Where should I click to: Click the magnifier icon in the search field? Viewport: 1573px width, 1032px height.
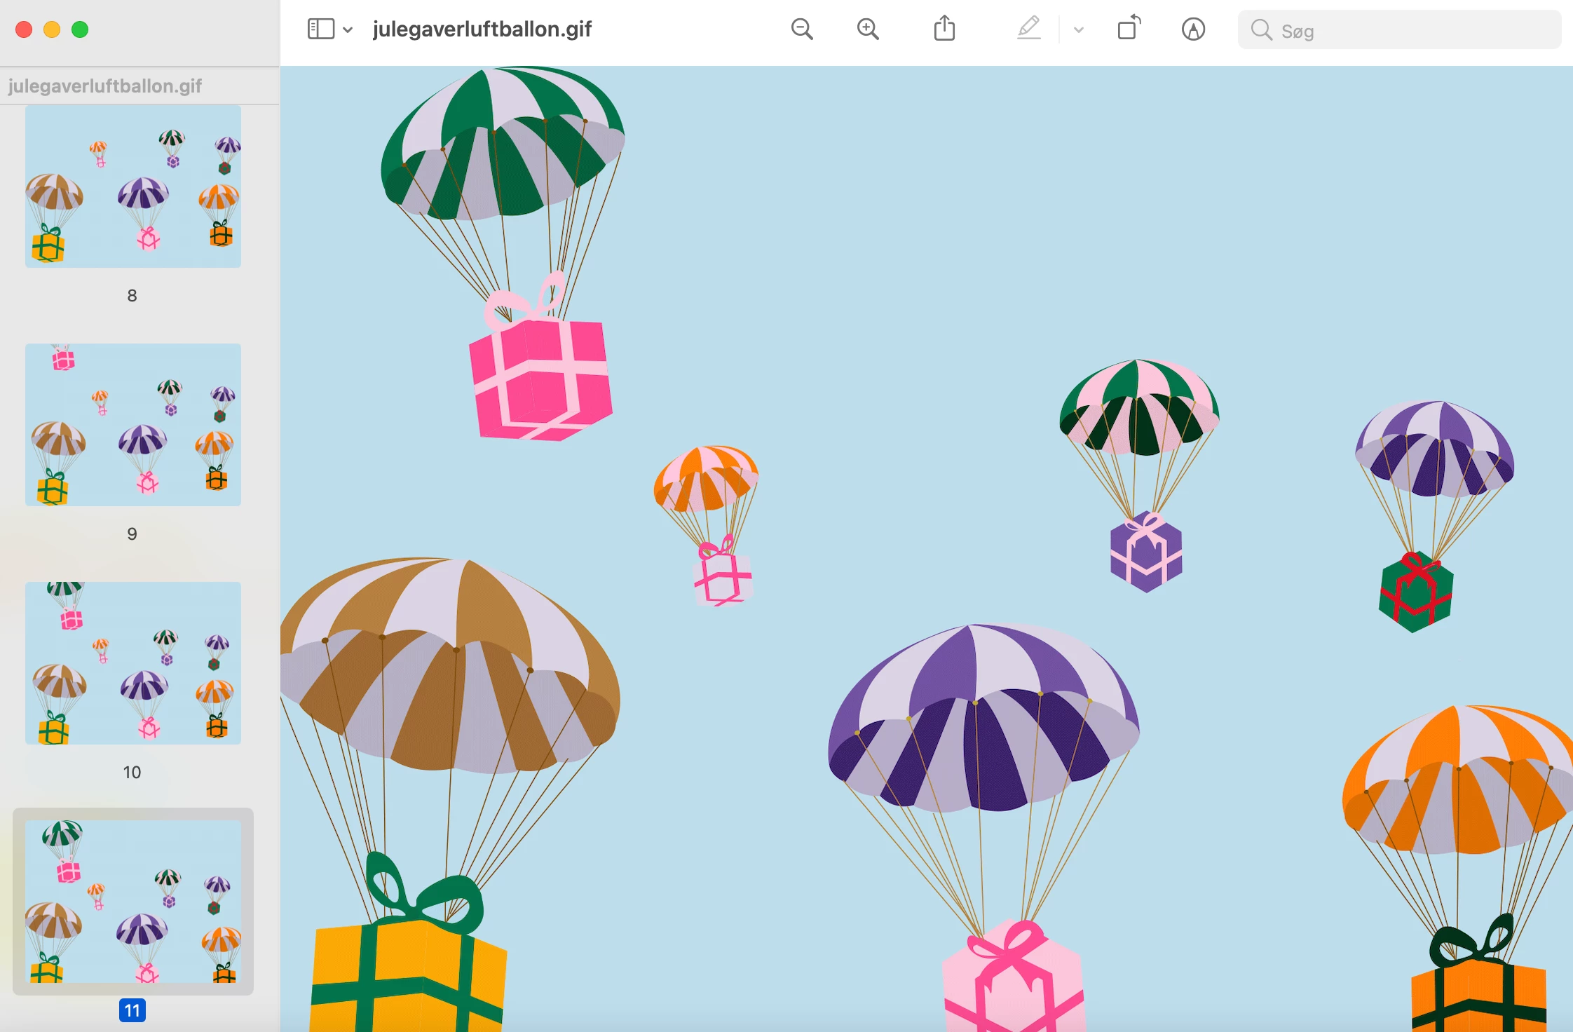(1261, 30)
